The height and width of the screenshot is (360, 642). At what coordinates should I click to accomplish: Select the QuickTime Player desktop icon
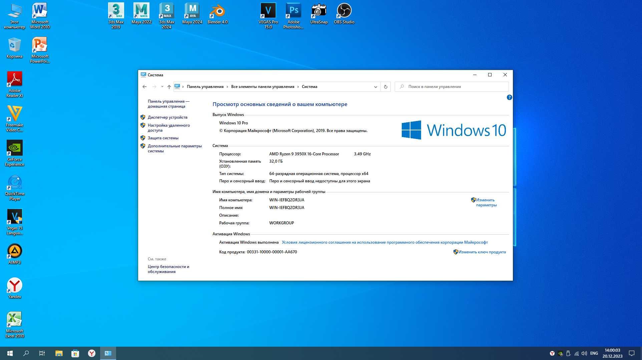(x=14, y=187)
